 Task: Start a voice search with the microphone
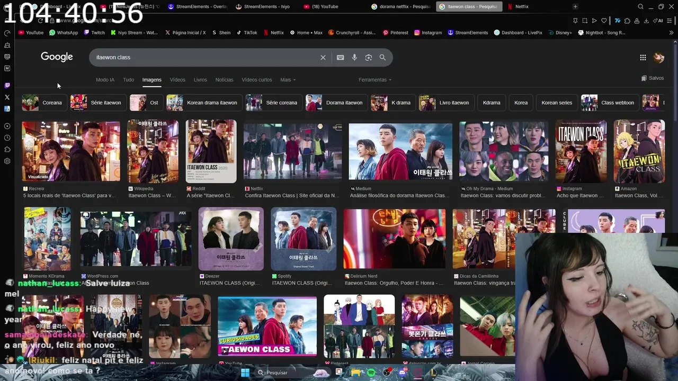click(354, 57)
